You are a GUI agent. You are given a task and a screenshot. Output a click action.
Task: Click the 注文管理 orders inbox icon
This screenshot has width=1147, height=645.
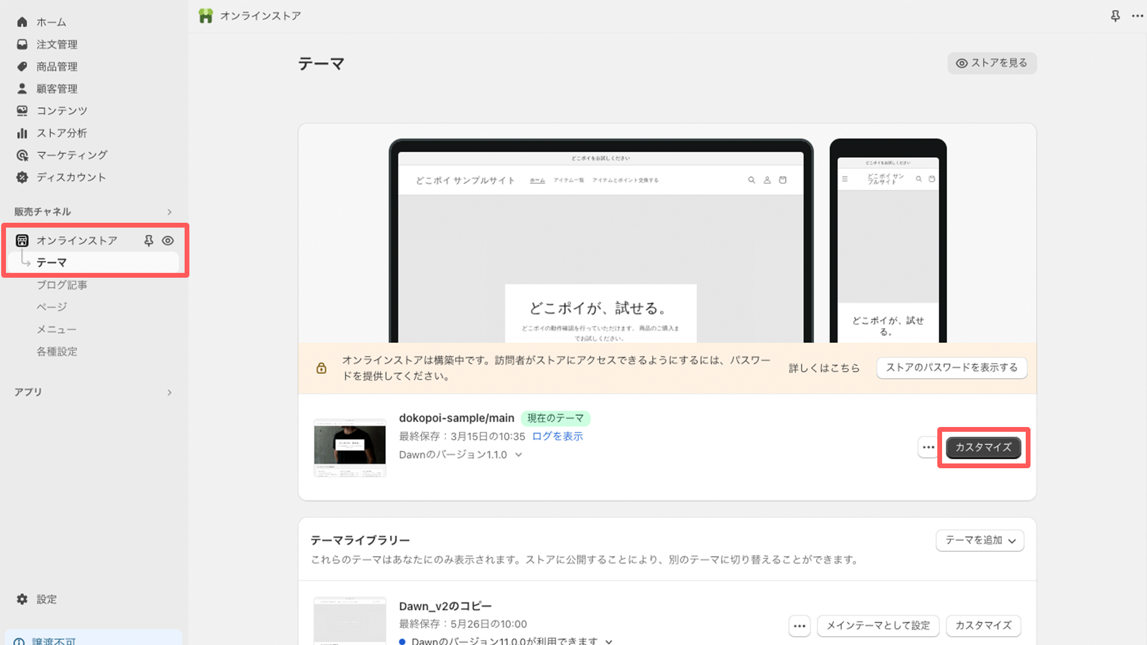coord(22,44)
